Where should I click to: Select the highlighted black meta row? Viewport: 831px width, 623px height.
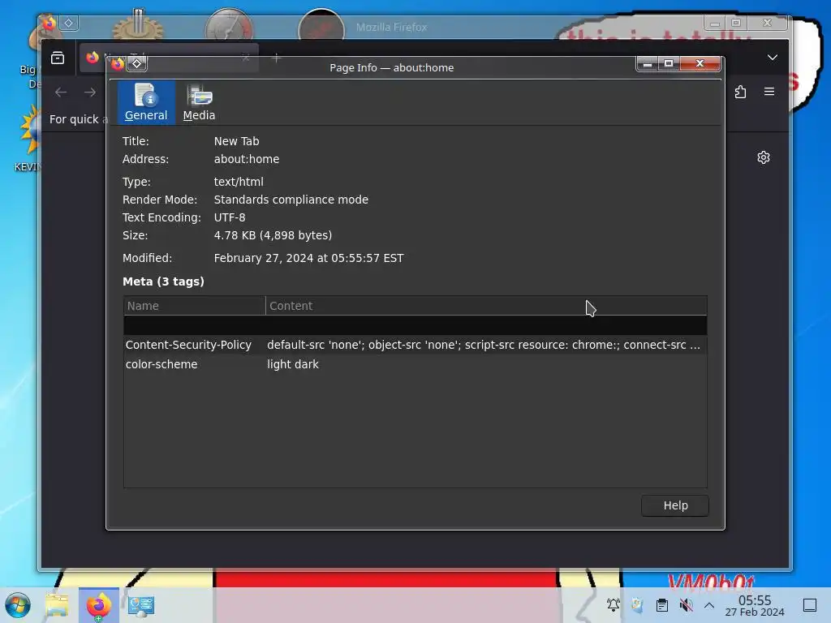tap(415, 325)
